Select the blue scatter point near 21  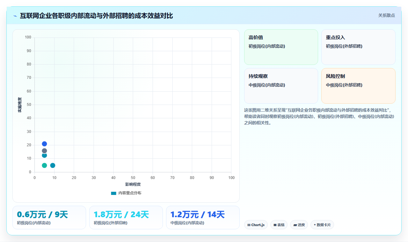44,144
